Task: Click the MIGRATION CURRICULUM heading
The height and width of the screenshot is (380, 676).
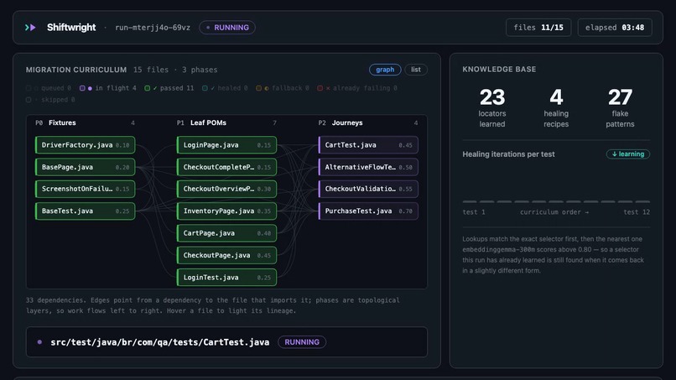Action: (76, 70)
